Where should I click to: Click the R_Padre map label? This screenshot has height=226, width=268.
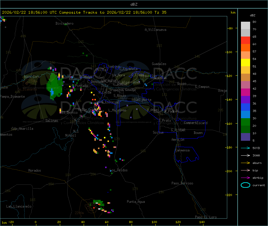pos(171,111)
